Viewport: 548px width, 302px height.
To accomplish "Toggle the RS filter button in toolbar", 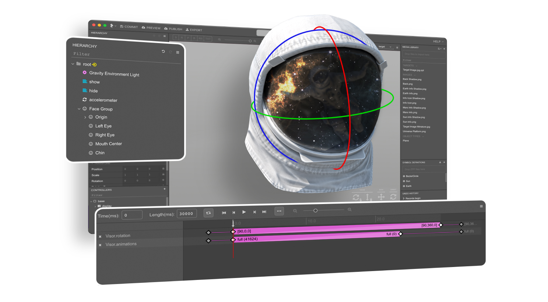I will pyautogui.click(x=201, y=38).
